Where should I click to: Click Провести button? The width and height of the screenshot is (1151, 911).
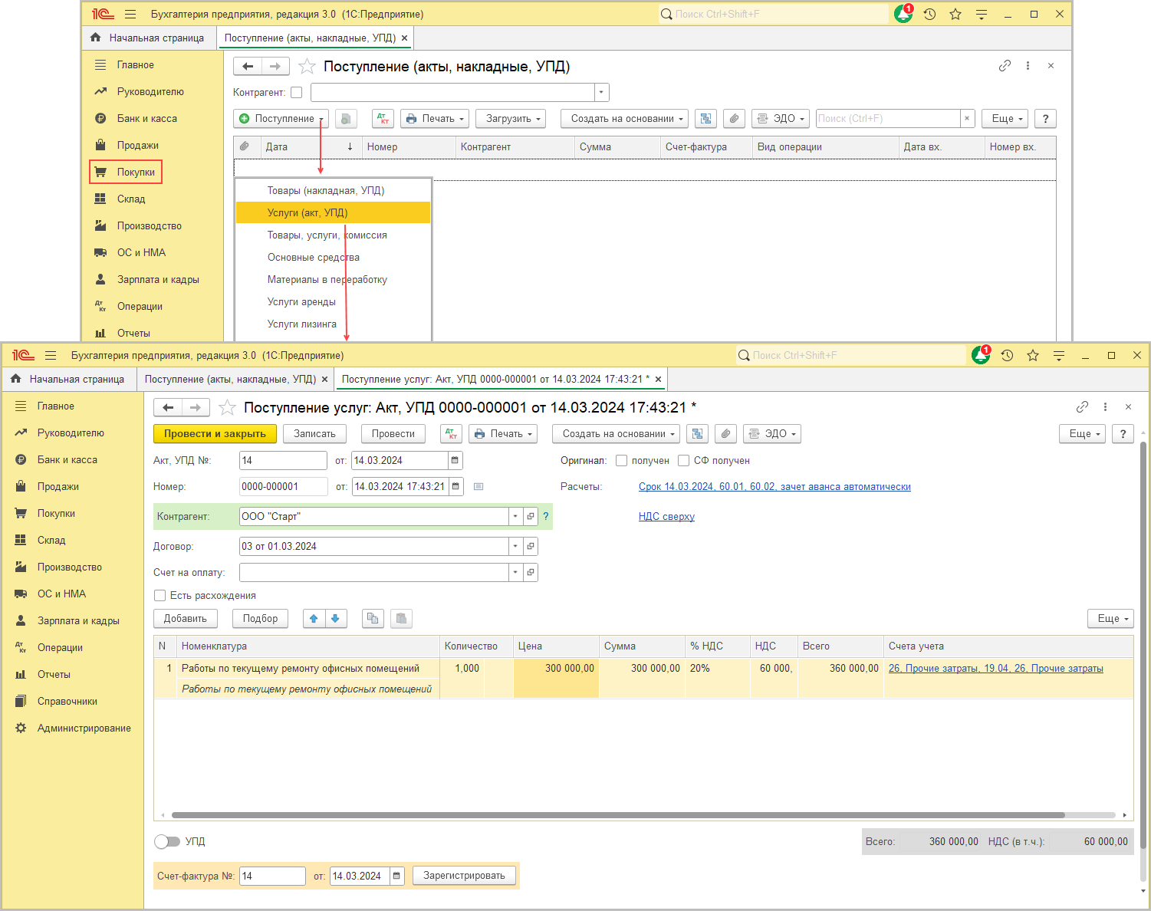coord(393,434)
